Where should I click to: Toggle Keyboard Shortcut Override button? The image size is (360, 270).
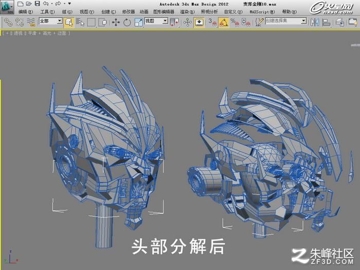(199, 22)
